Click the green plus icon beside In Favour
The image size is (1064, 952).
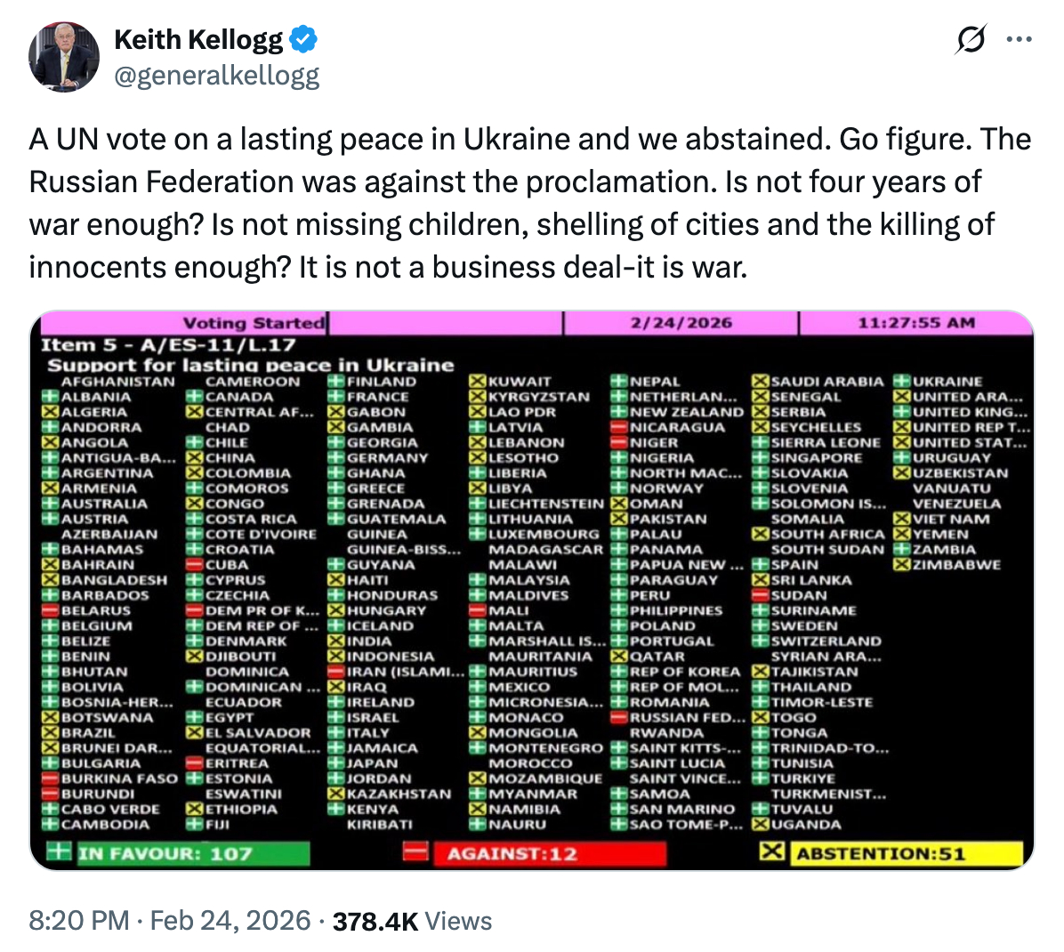coord(59,851)
